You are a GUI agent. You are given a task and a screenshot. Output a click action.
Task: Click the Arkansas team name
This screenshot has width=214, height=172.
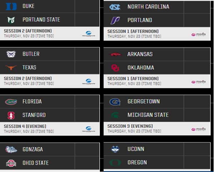click(140, 54)
